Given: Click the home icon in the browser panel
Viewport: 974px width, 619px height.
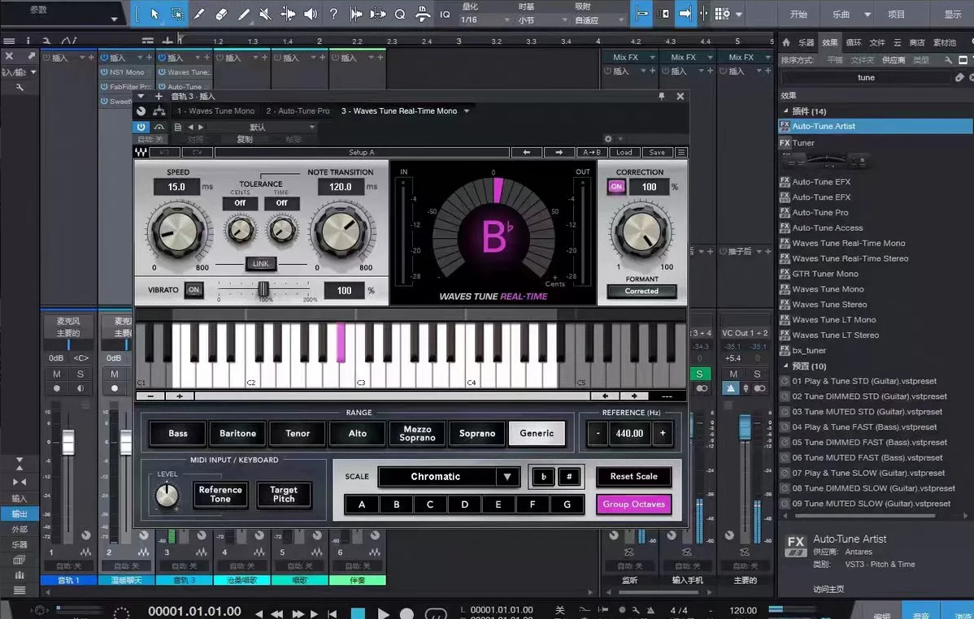Looking at the screenshot, I should coord(786,42).
